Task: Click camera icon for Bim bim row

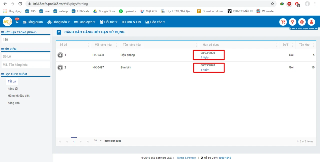Action: 60,67
